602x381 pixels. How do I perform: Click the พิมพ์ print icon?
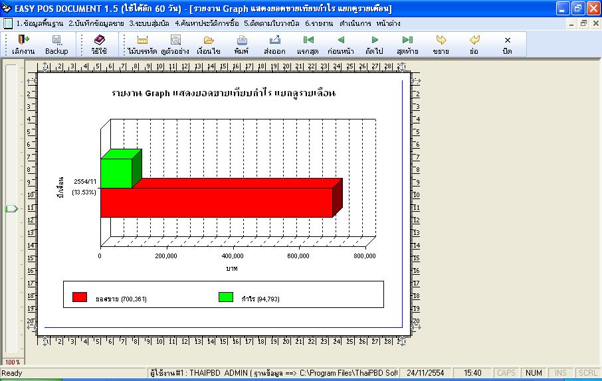pyautogui.click(x=241, y=40)
